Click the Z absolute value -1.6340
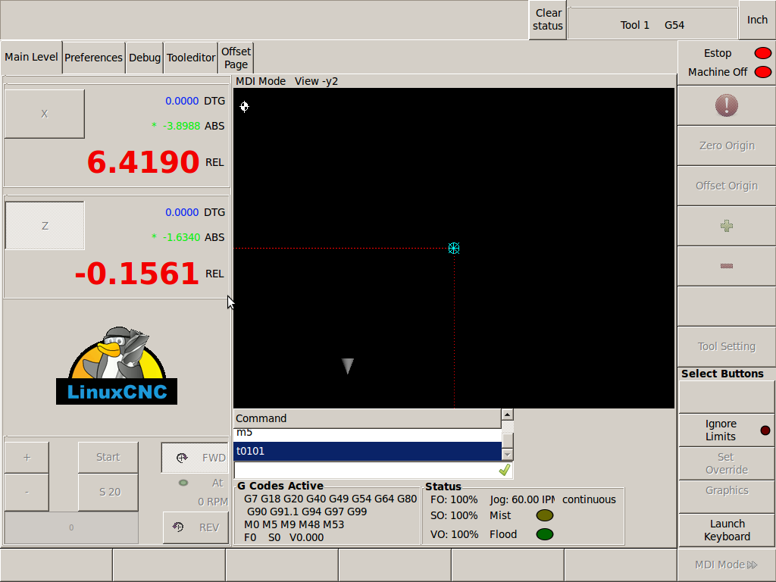Image resolution: width=776 pixels, height=582 pixels. point(181,237)
